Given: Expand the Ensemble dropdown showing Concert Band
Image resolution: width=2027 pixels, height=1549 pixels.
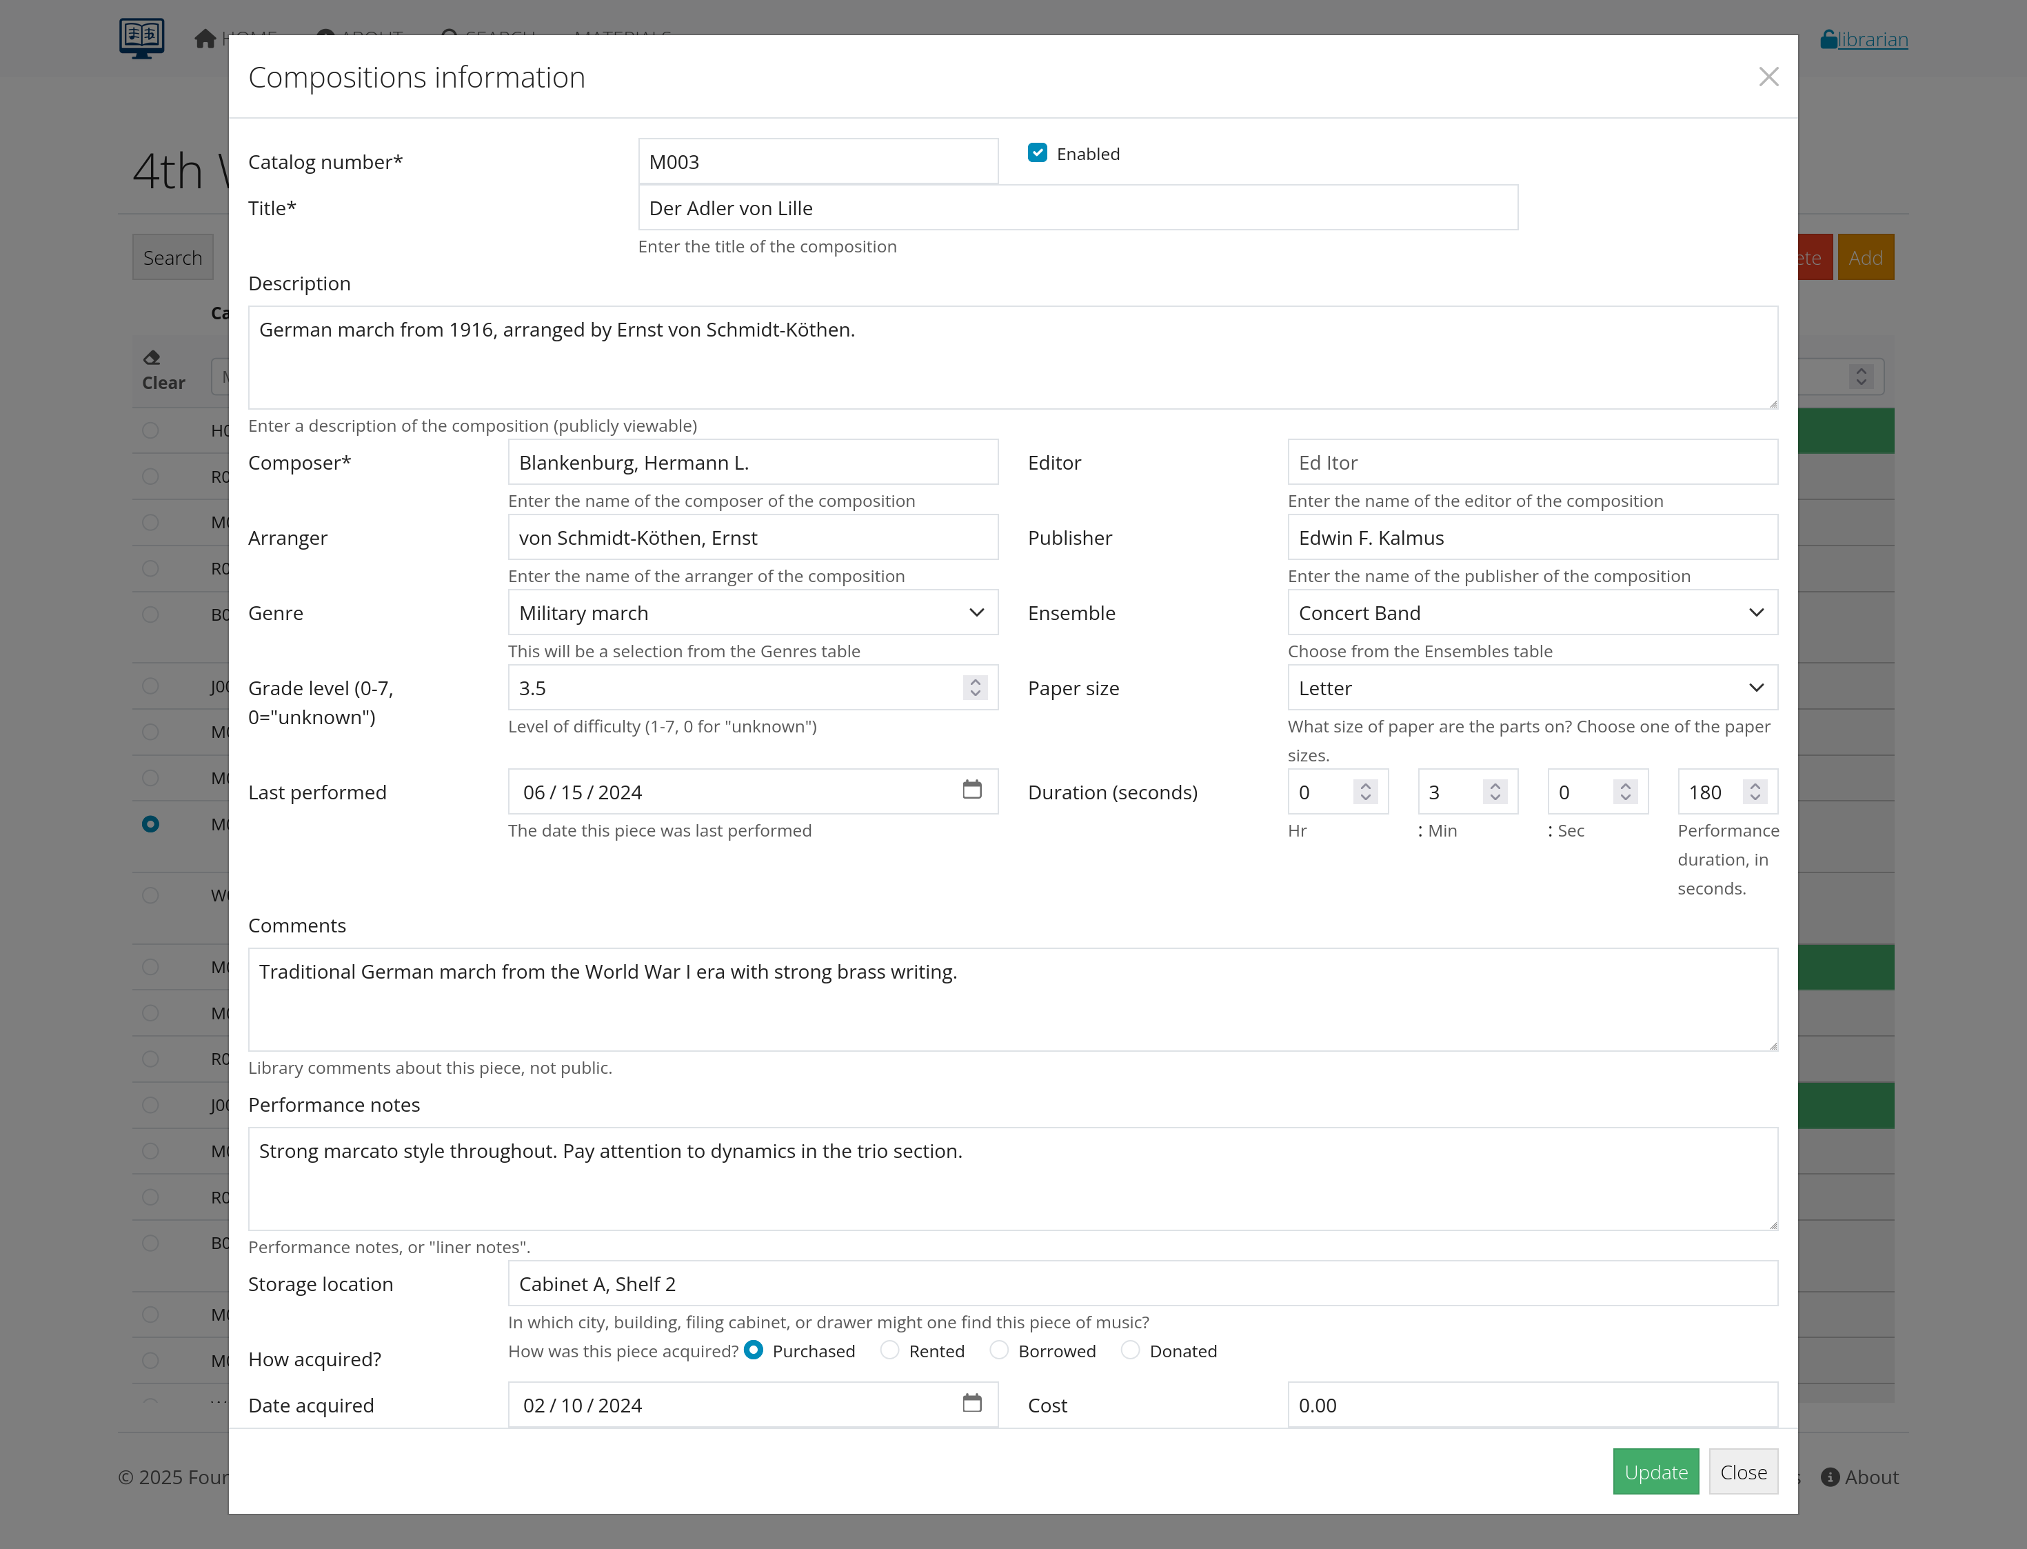Looking at the screenshot, I should [1531, 613].
